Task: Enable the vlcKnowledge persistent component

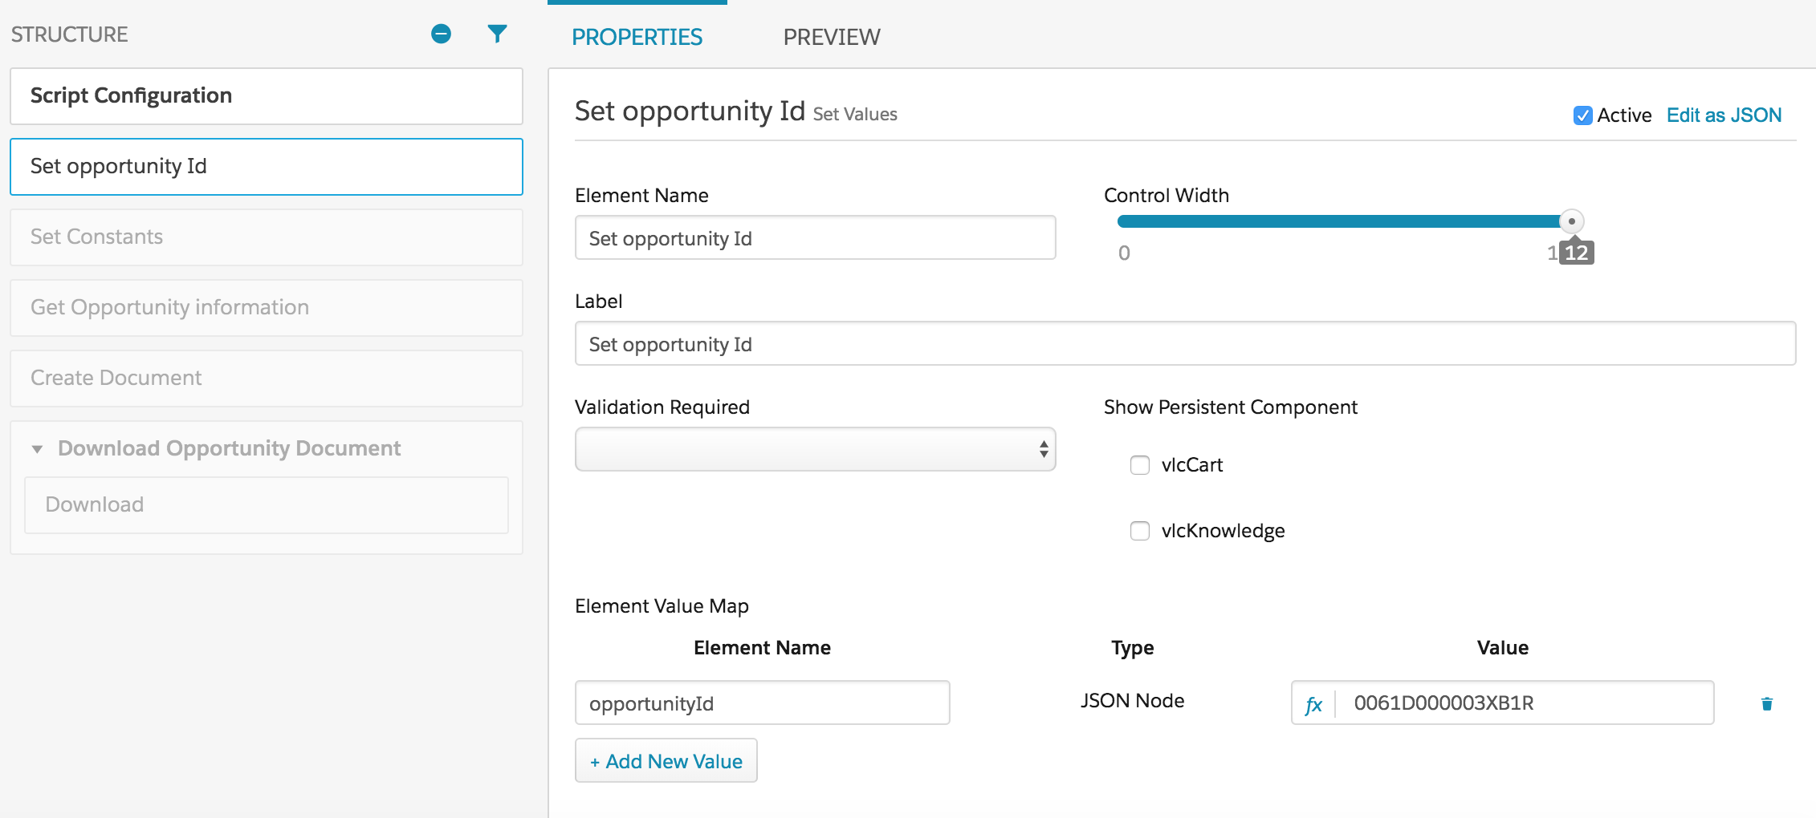Action: pyautogui.click(x=1140, y=531)
